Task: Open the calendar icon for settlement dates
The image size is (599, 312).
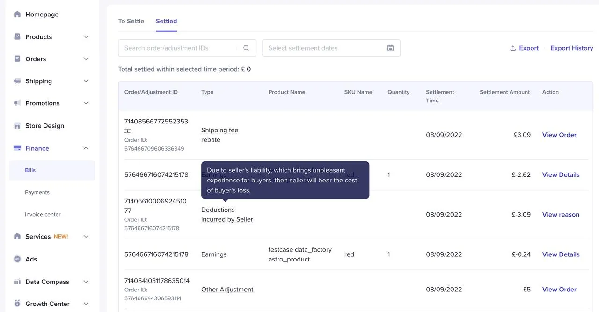Action: coord(390,48)
